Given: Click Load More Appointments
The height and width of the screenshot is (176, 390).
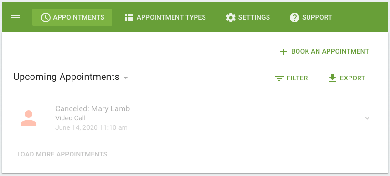Looking at the screenshot, I should [62, 154].
